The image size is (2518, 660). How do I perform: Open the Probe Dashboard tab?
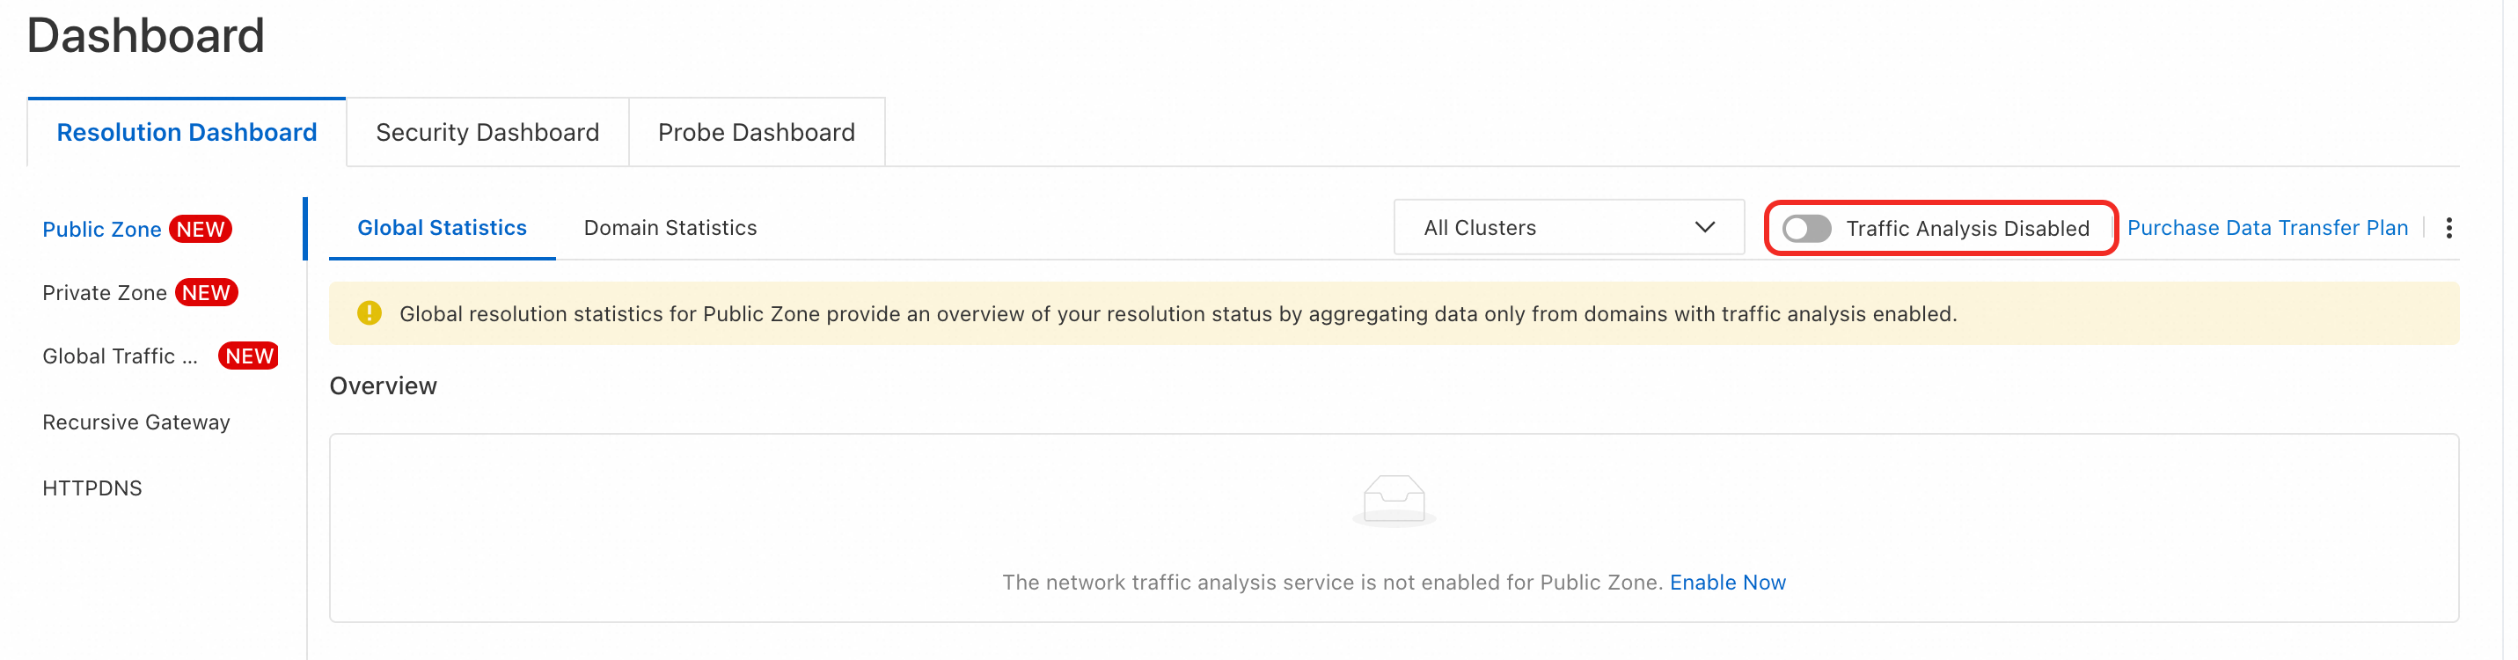[x=756, y=132]
